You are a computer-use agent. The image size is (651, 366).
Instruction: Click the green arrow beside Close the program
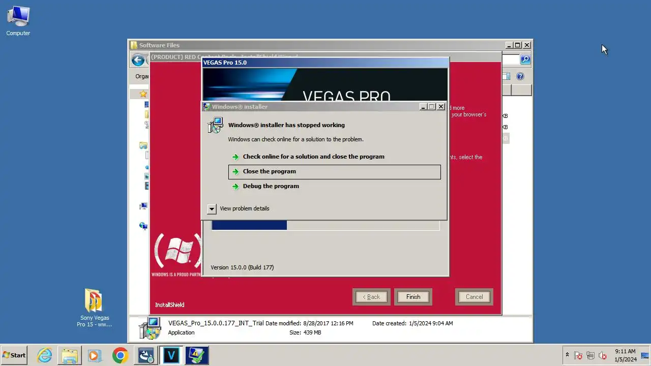(235, 172)
